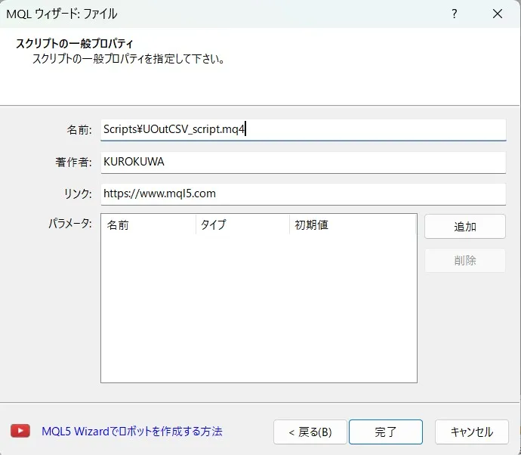Click the MQL ウィザード: ファイル title text
The width and height of the screenshot is (521, 455).
[x=62, y=14]
